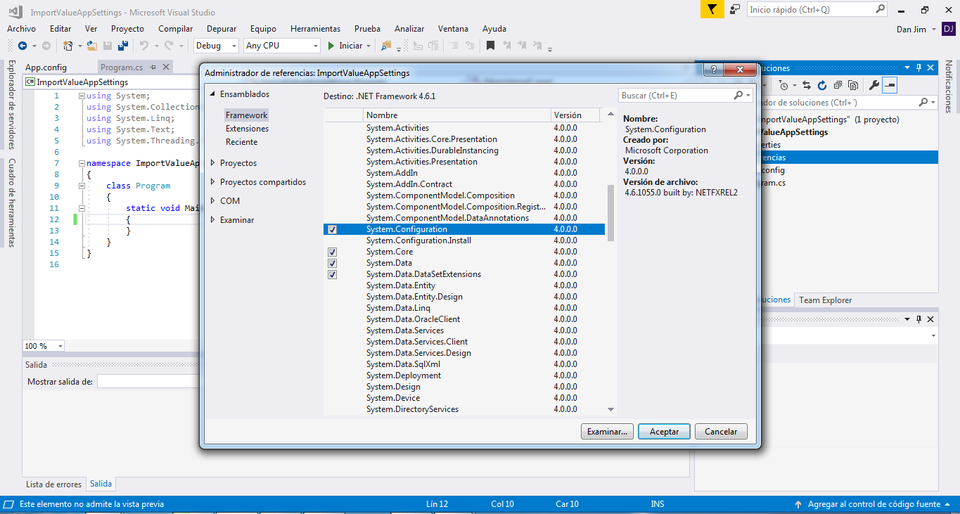Uncheck the System.Configuration checkbox

[x=332, y=230]
